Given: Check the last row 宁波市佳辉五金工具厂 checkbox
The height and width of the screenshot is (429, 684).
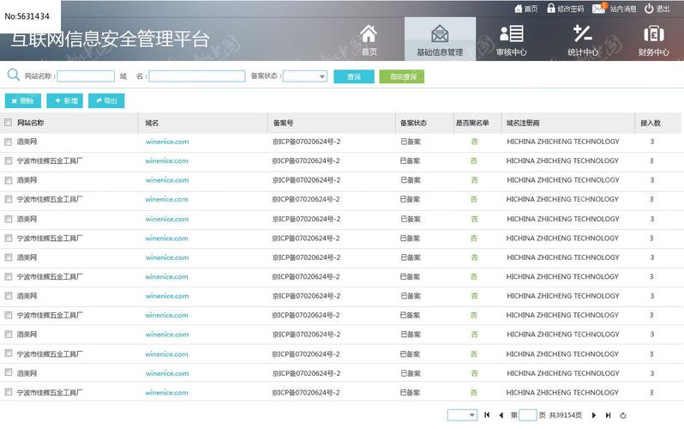Looking at the screenshot, I should tap(8, 392).
